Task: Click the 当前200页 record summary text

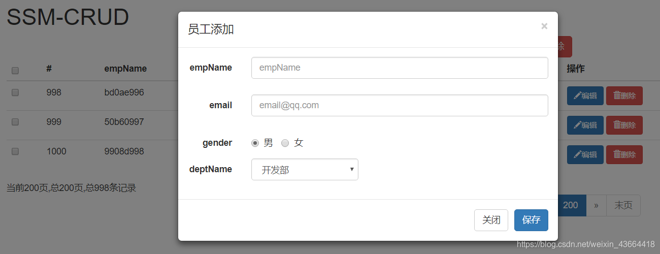Action: (71, 188)
